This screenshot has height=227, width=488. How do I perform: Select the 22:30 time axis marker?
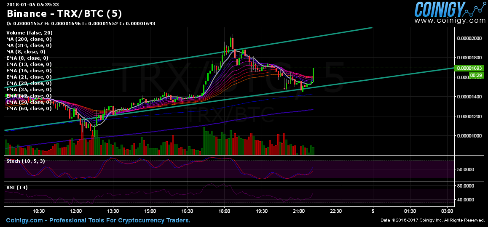[x=336, y=211]
